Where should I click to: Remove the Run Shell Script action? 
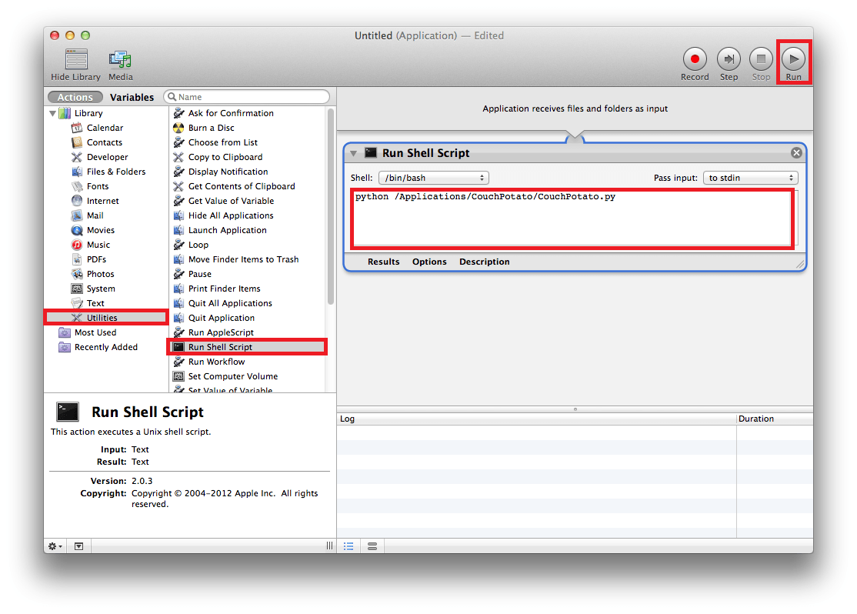pos(796,153)
